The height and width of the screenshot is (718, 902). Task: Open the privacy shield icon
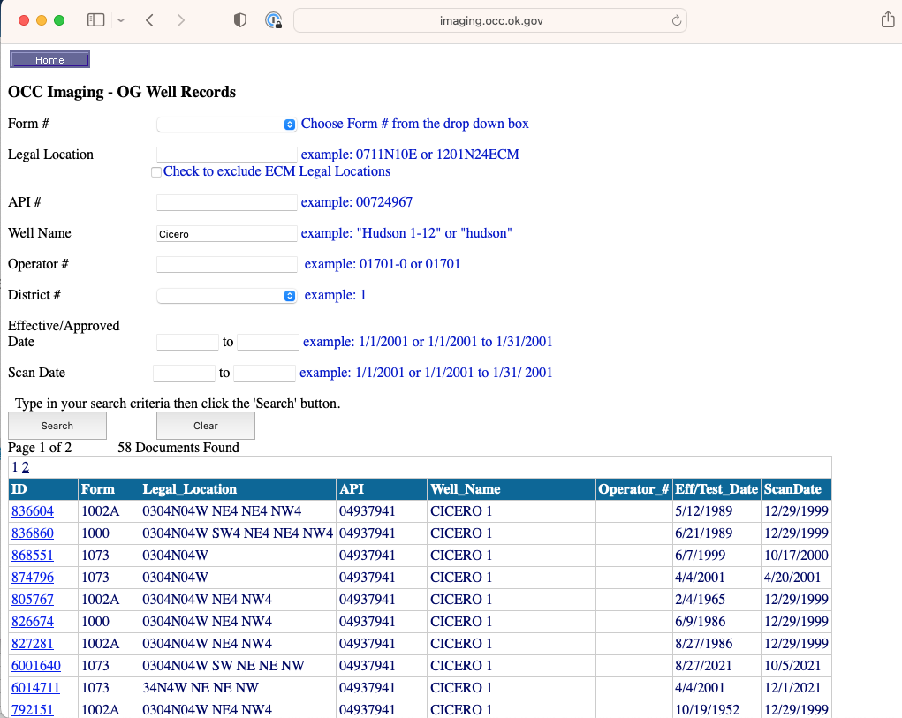click(240, 20)
